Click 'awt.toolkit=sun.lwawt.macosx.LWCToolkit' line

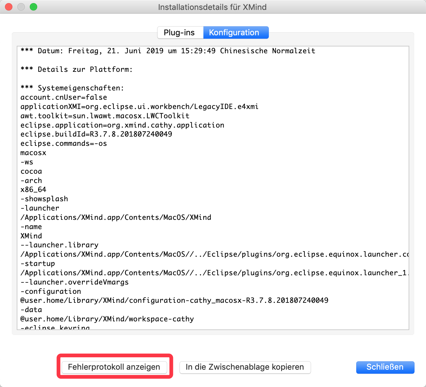[105, 116]
